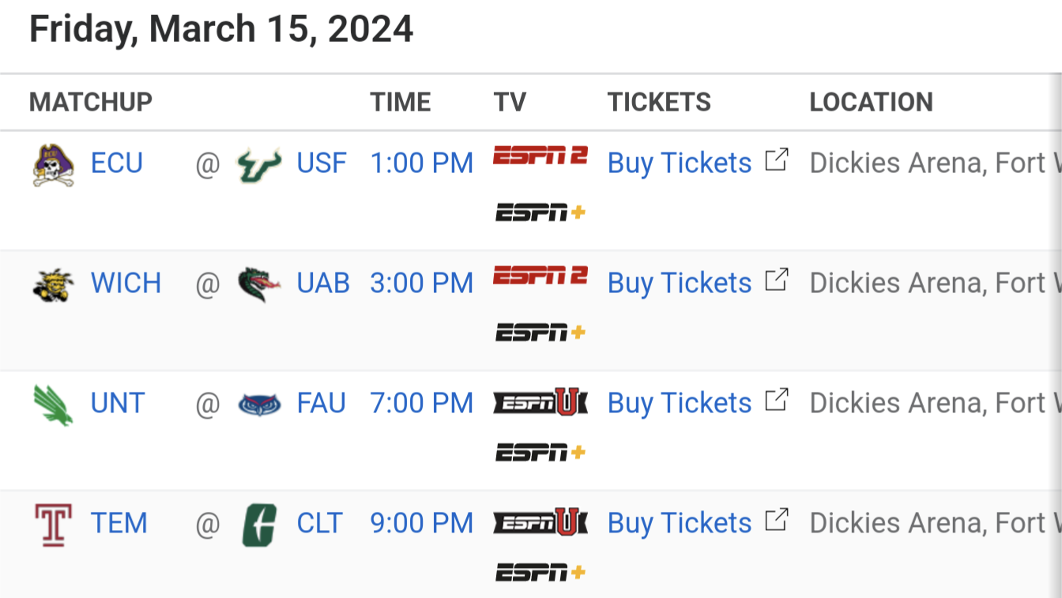Click the Temple T logo
Image resolution: width=1062 pixels, height=598 pixels.
(x=53, y=525)
